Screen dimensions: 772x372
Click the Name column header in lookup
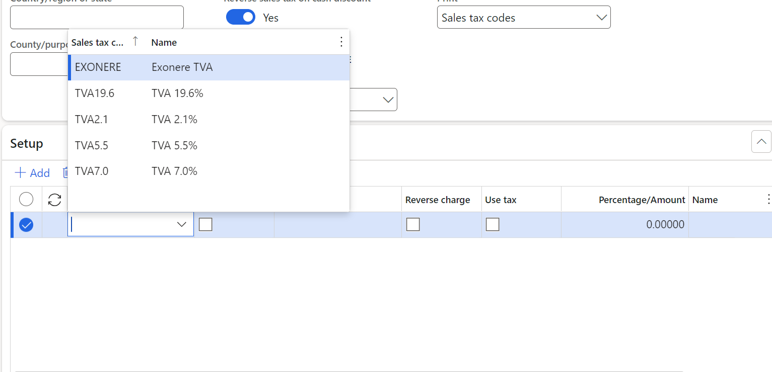click(x=164, y=42)
